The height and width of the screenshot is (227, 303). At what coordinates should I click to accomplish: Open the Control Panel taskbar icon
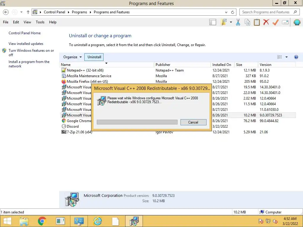(x=79, y=221)
